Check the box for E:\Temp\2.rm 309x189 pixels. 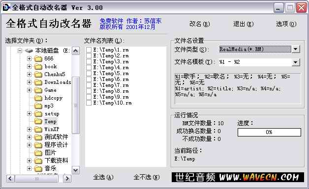coord(89,55)
